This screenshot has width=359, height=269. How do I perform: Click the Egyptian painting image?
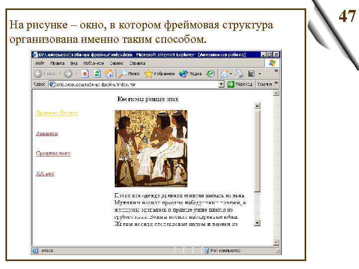tap(151, 148)
